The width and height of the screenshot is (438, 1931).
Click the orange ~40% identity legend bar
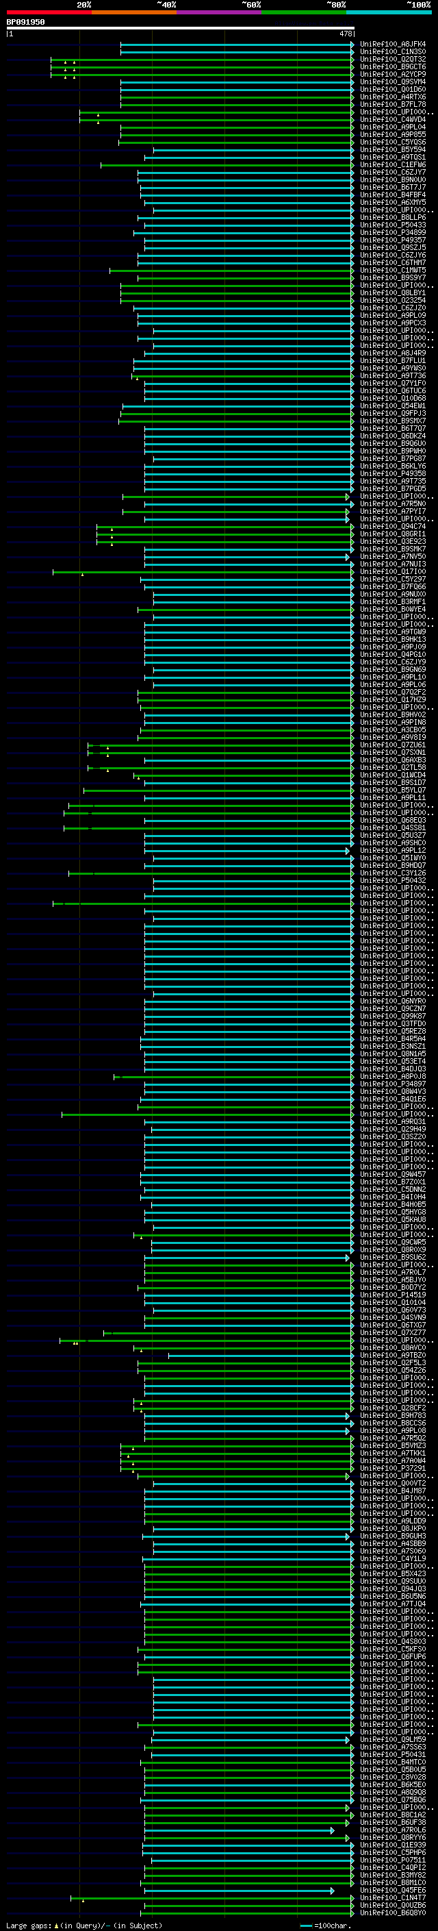coord(134,12)
